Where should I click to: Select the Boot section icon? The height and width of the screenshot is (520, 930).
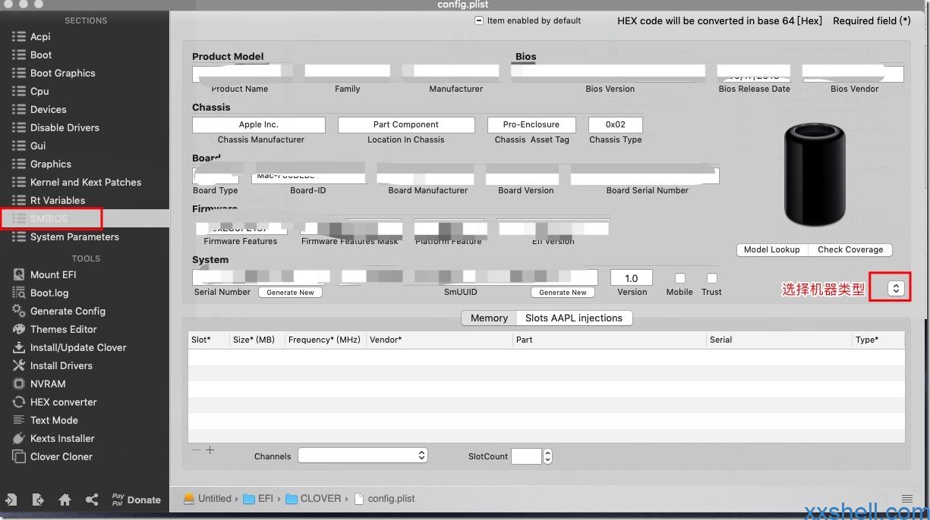(x=19, y=55)
